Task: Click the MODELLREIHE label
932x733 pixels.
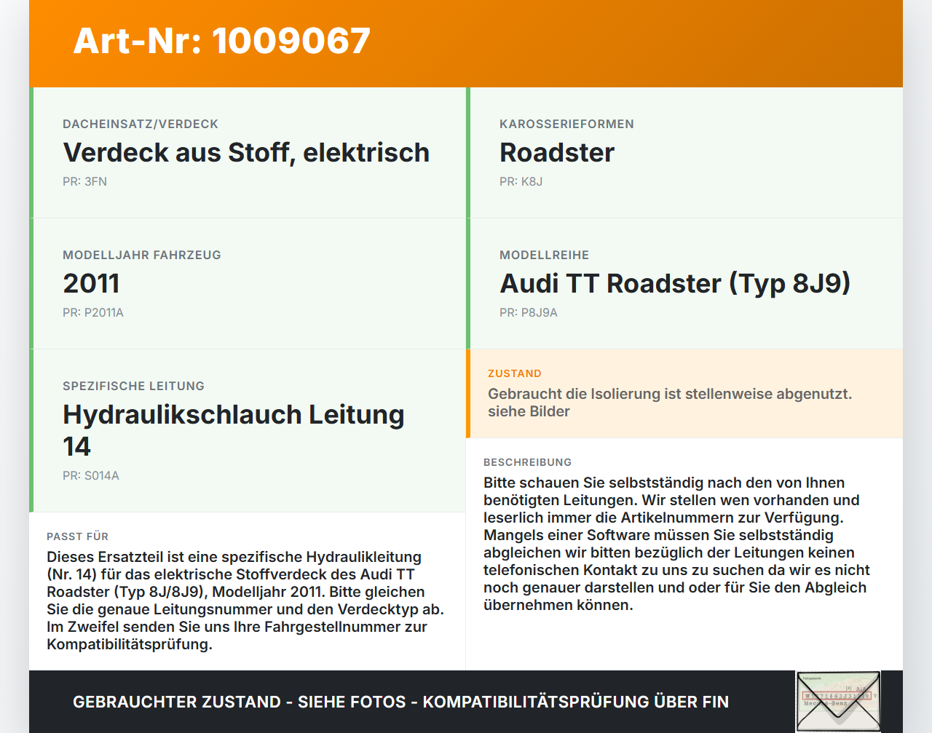Action: [544, 255]
